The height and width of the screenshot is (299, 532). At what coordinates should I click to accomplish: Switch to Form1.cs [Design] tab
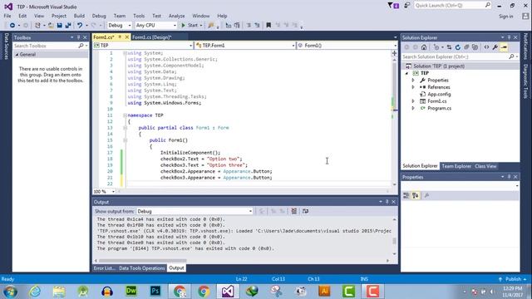tap(151, 37)
